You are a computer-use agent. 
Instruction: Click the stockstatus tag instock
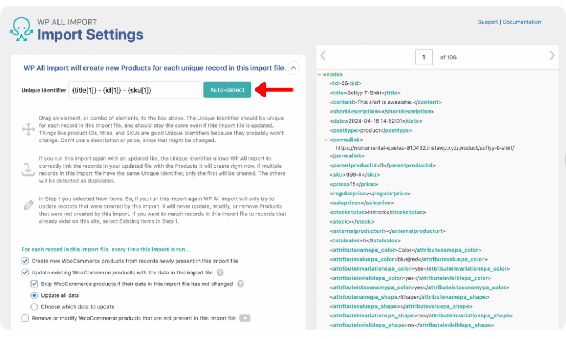(378, 212)
